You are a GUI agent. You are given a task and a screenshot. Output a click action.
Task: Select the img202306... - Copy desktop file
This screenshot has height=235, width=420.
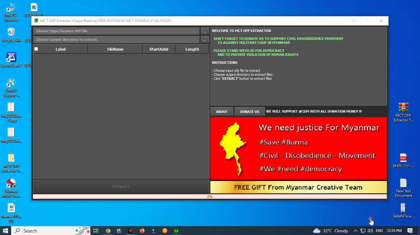click(x=11, y=112)
